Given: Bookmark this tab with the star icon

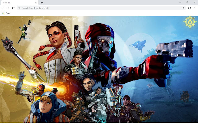Looking at the screenshot, I should [183, 8].
